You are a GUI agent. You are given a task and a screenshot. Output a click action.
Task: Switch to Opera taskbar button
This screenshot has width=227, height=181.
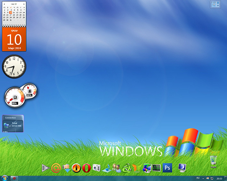coord(14,178)
